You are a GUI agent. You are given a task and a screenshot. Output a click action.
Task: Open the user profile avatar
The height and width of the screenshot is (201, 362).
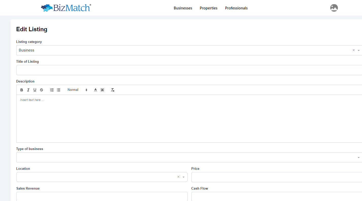pyautogui.click(x=334, y=8)
